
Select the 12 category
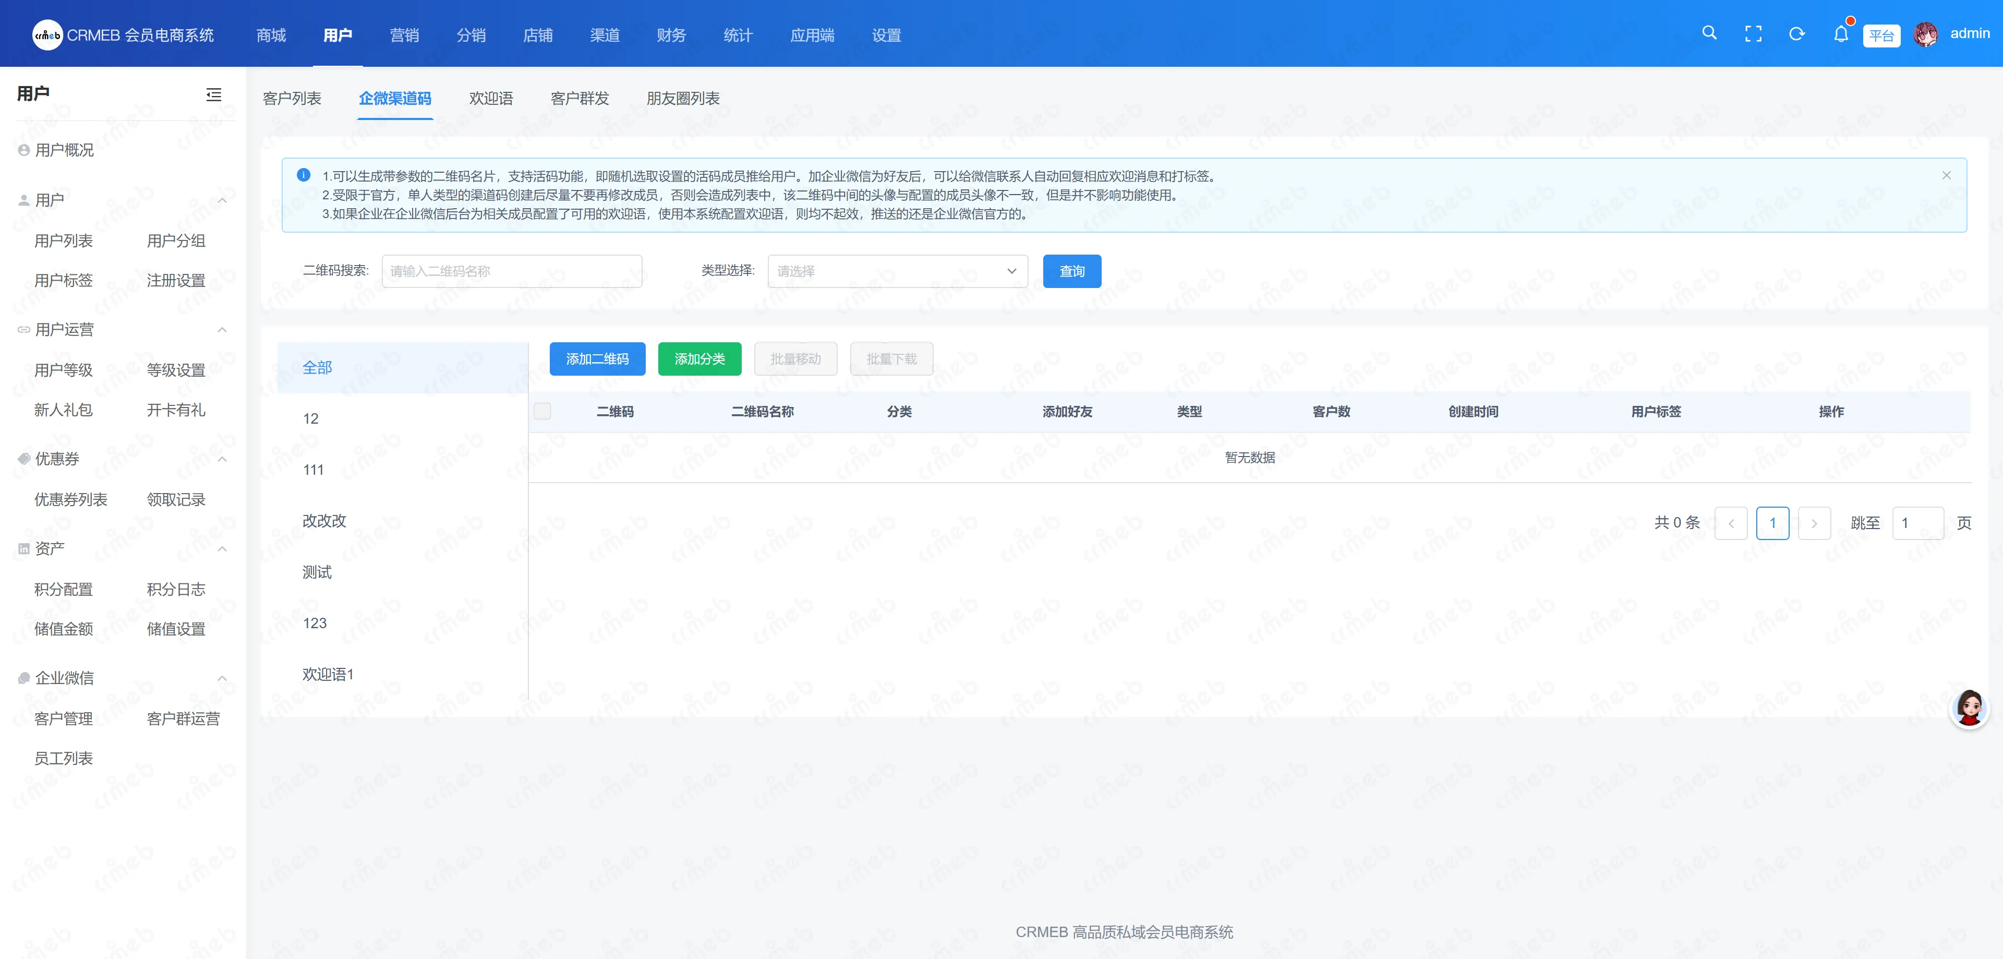click(x=403, y=418)
